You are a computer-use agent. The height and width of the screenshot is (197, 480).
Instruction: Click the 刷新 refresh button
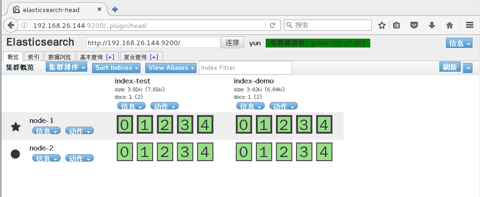[x=450, y=67]
